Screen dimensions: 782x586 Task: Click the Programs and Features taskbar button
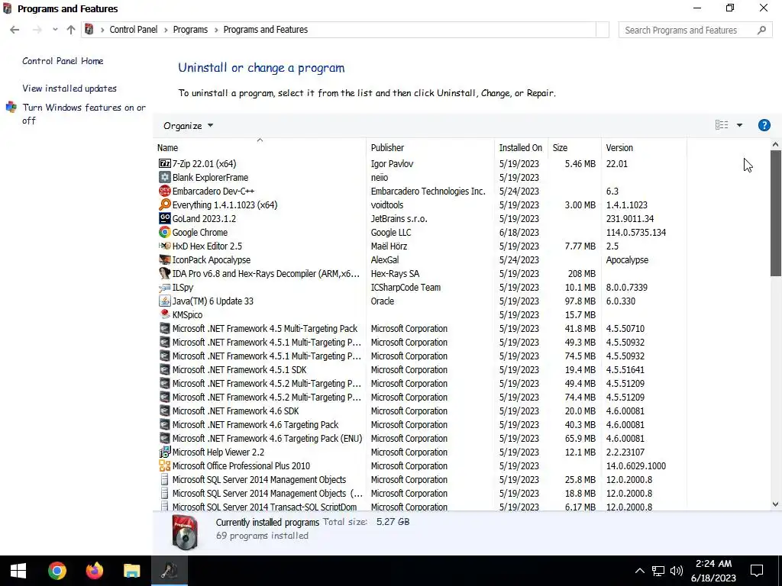[x=170, y=571]
